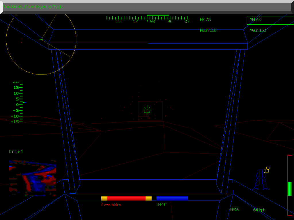Click the red heat level bar

[126, 199]
